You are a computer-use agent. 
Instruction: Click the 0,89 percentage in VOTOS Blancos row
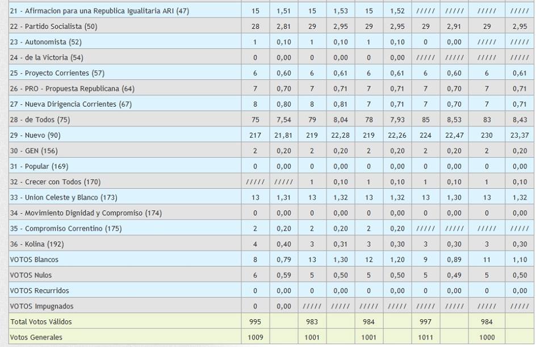(454, 260)
